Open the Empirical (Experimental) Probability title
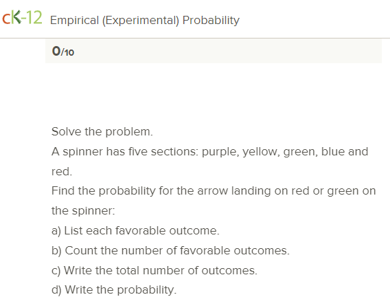This screenshot has width=390, height=308. pos(145,21)
